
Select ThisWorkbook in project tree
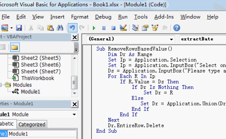point(38,78)
